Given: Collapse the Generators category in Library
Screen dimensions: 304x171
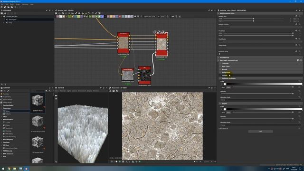Looking at the screenshot, I should 2,108.
